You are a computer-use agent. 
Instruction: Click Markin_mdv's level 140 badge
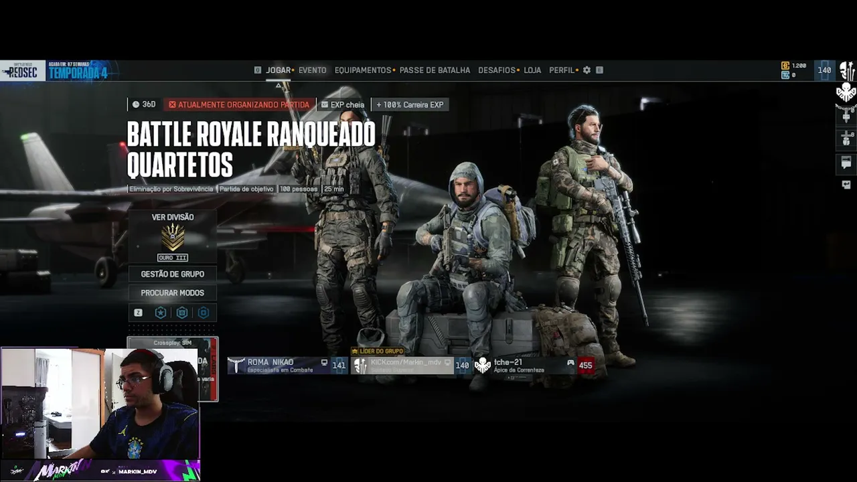coord(462,366)
